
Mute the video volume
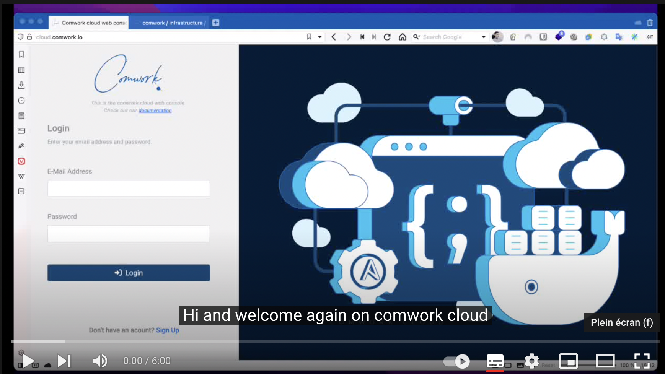100,361
